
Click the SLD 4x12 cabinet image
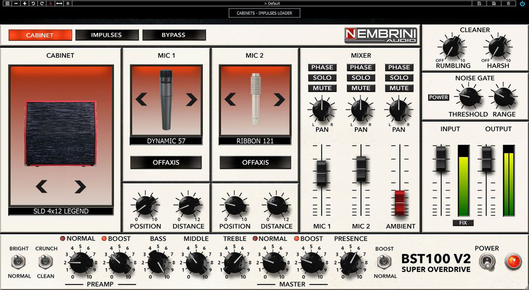point(61,133)
